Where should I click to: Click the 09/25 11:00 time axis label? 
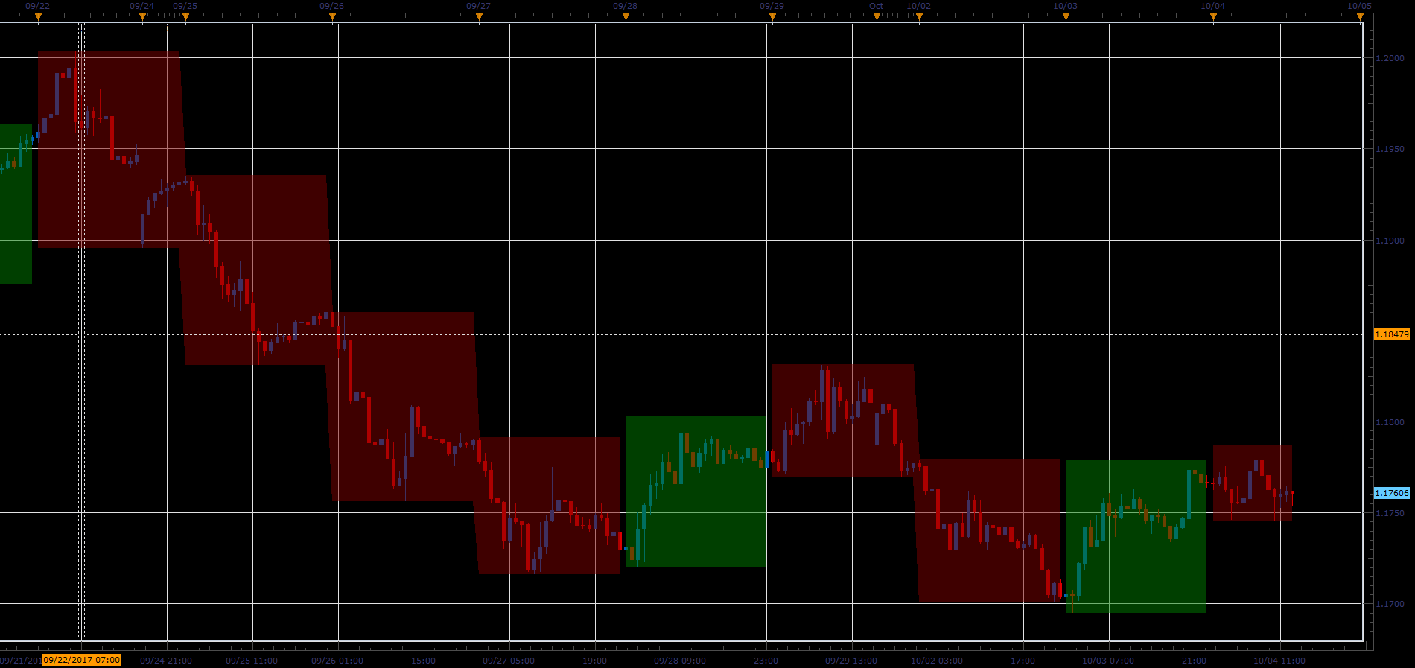click(252, 661)
